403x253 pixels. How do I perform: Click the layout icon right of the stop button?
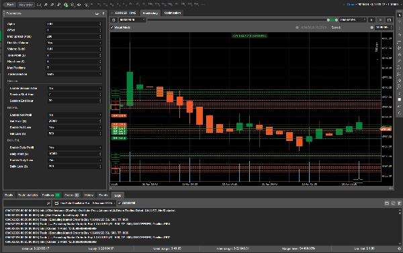coord(389,19)
